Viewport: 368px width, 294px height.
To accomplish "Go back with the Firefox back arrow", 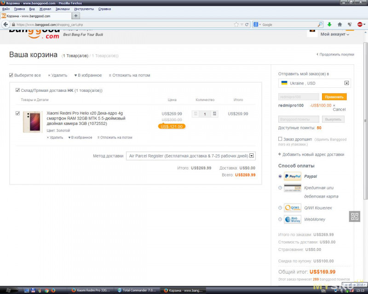I will coord(6,24).
